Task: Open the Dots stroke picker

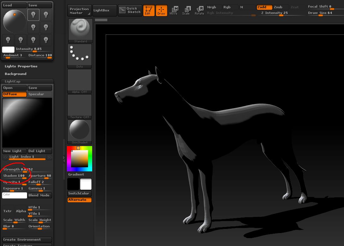Action: click(x=80, y=56)
